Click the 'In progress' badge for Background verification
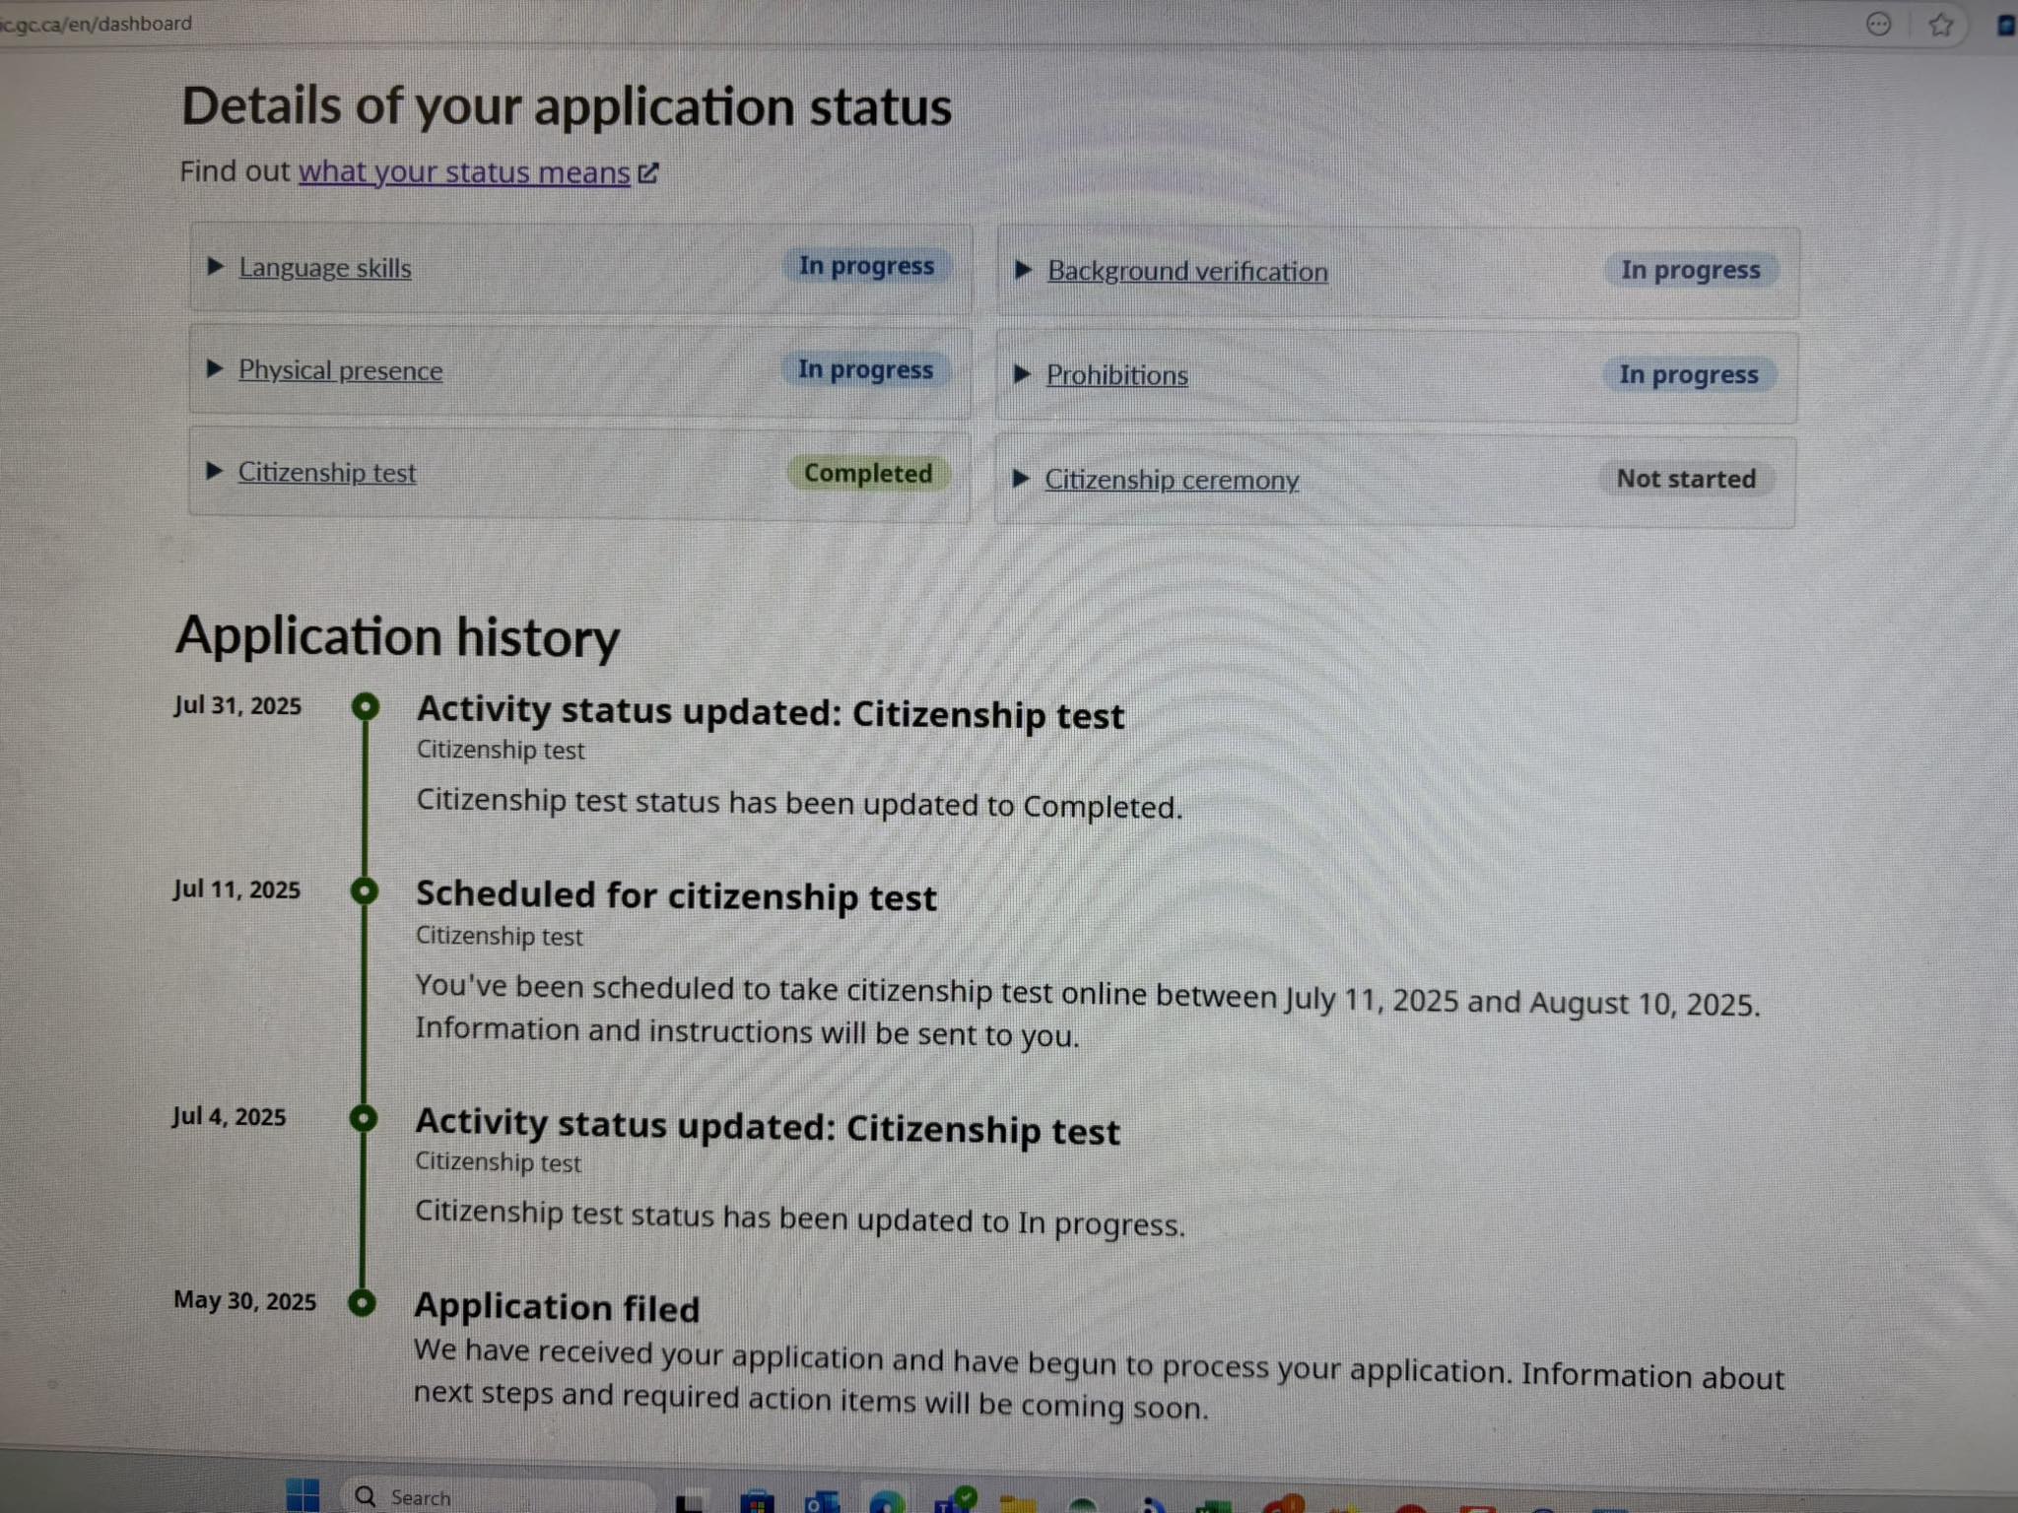Image resolution: width=2018 pixels, height=1513 pixels. coord(1691,270)
